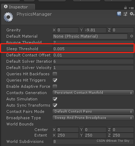Click the Gravity Z input field
The image size is (135, 146).
pyautogui.click(x=123, y=30)
